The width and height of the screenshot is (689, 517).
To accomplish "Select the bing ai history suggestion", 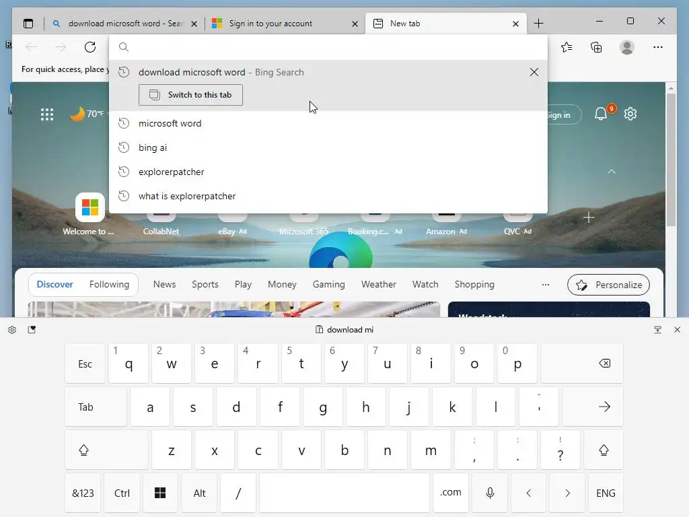I will pyautogui.click(x=328, y=147).
